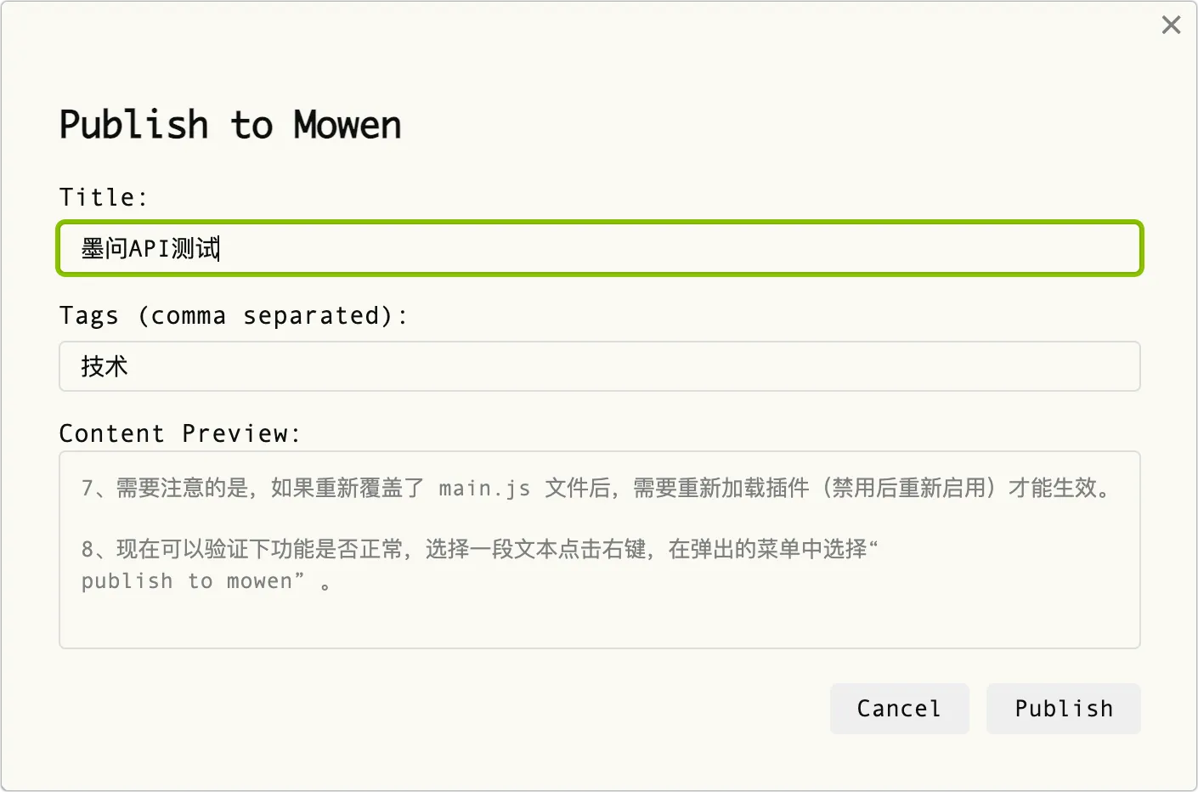Click the 'main.js' word in preview
The height and width of the screenshot is (792, 1198).
[x=484, y=489]
